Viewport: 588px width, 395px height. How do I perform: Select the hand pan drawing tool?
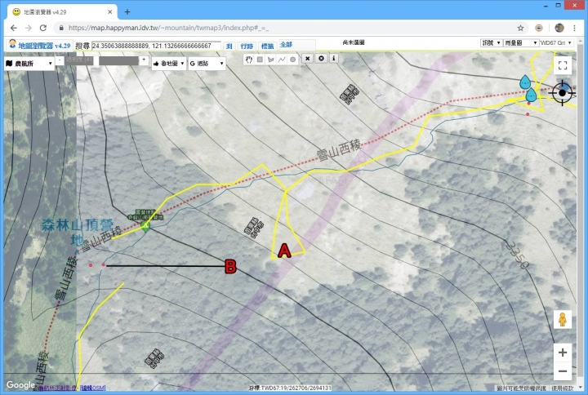(248, 60)
